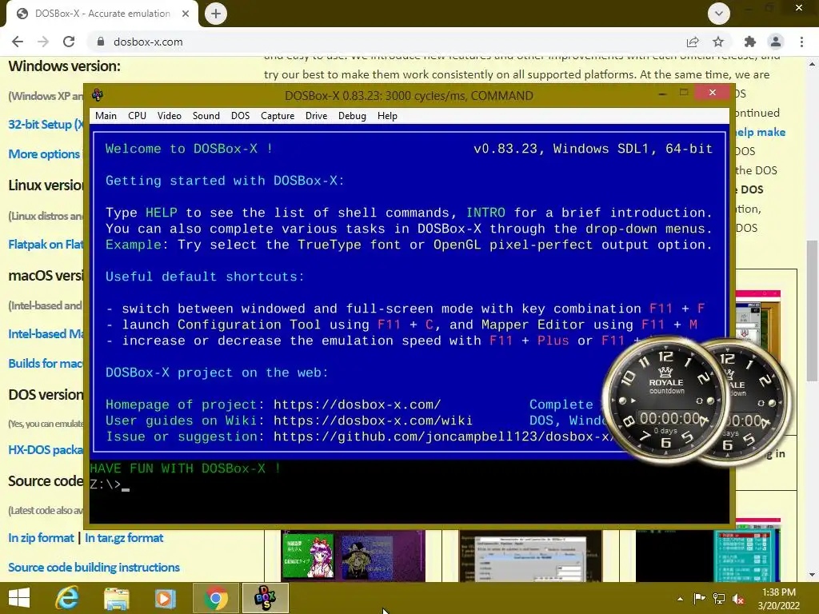This screenshot has height=614, width=819.
Task: Open Source code building instructions link
Action: [94, 568]
